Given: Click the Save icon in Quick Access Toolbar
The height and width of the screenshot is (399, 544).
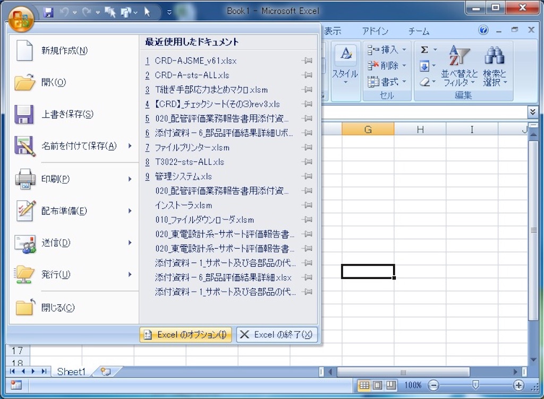Looking at the screenshot, I should 48,13.
